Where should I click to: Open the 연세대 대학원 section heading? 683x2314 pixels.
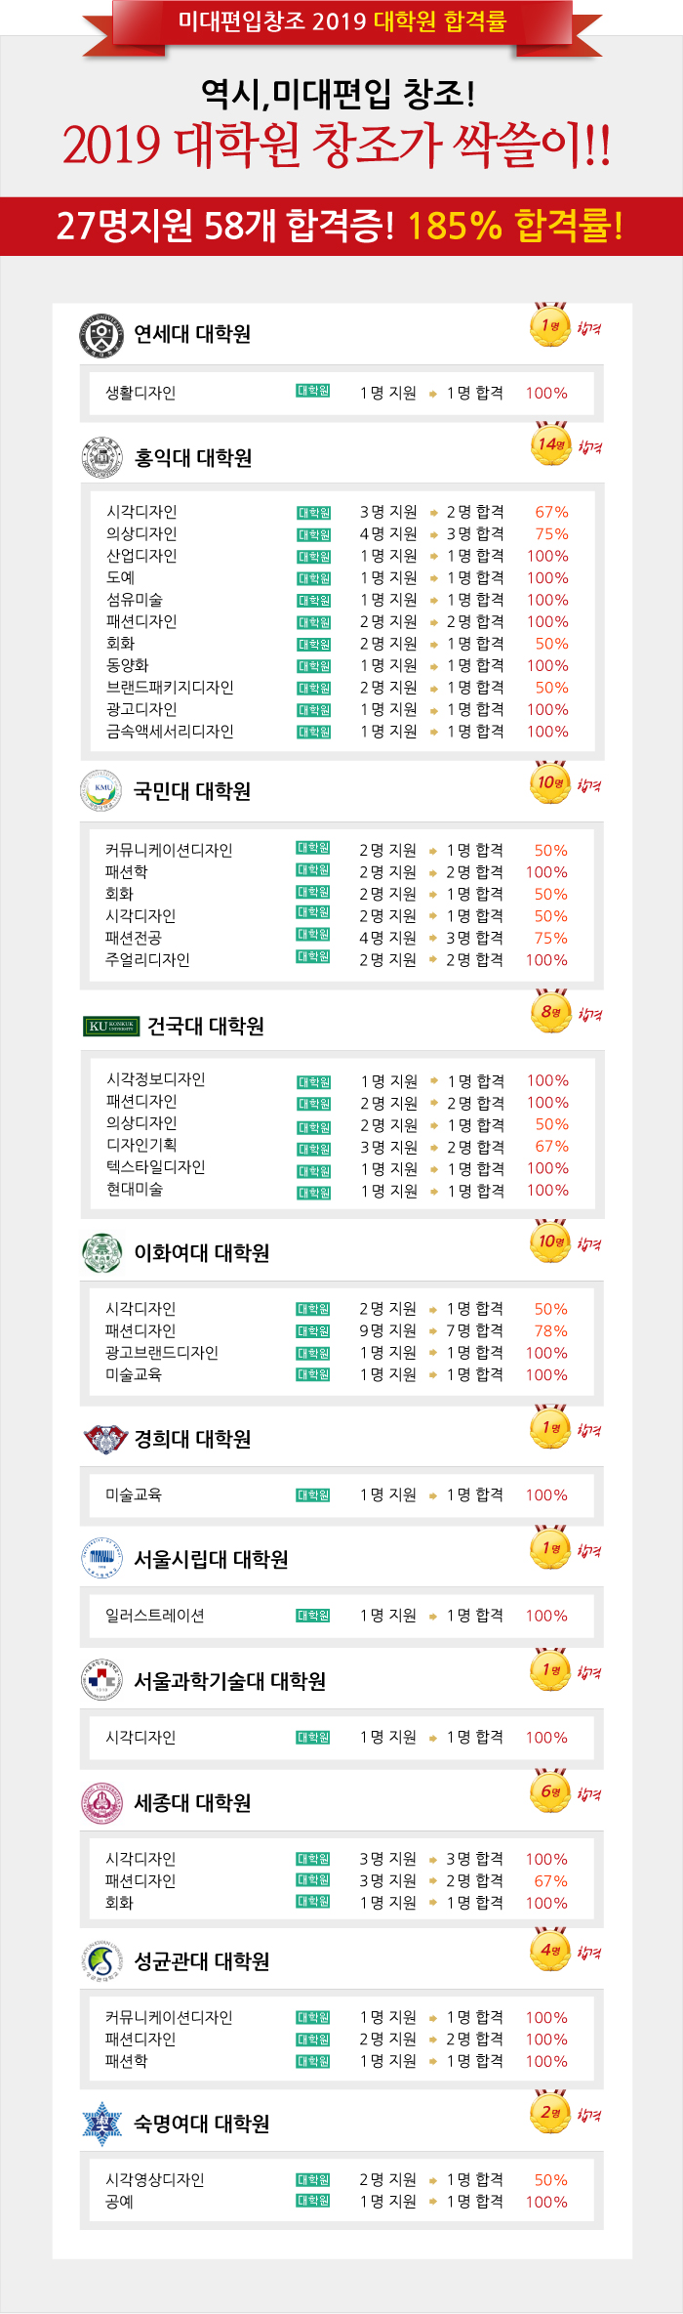[x=192, y=334]
